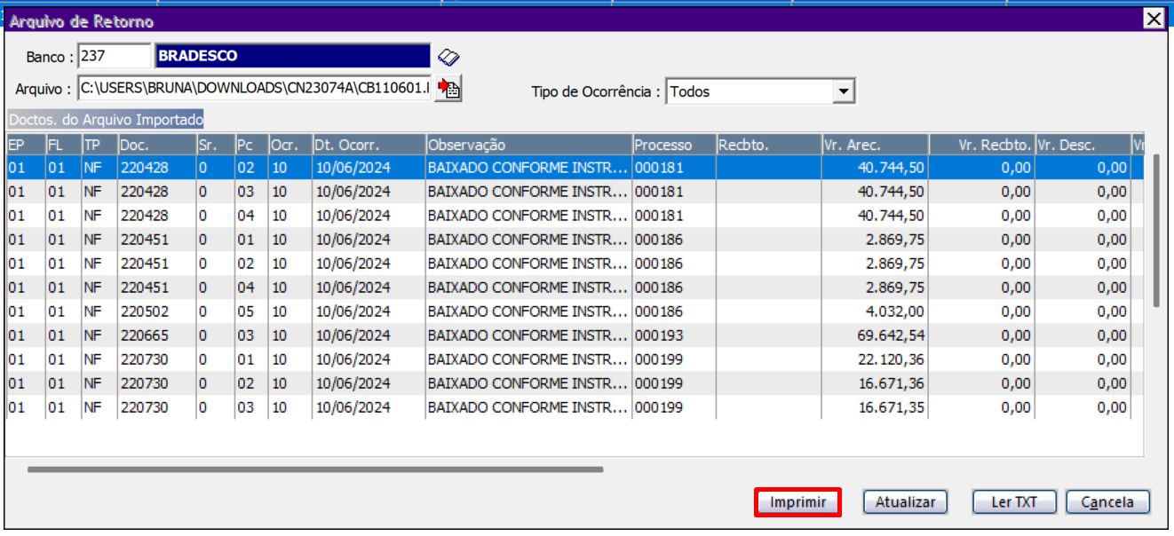The width and height of the screenshot is (1174, 536).
Task: Click the Arquivo file path field
Action: [x=255, y=89]
